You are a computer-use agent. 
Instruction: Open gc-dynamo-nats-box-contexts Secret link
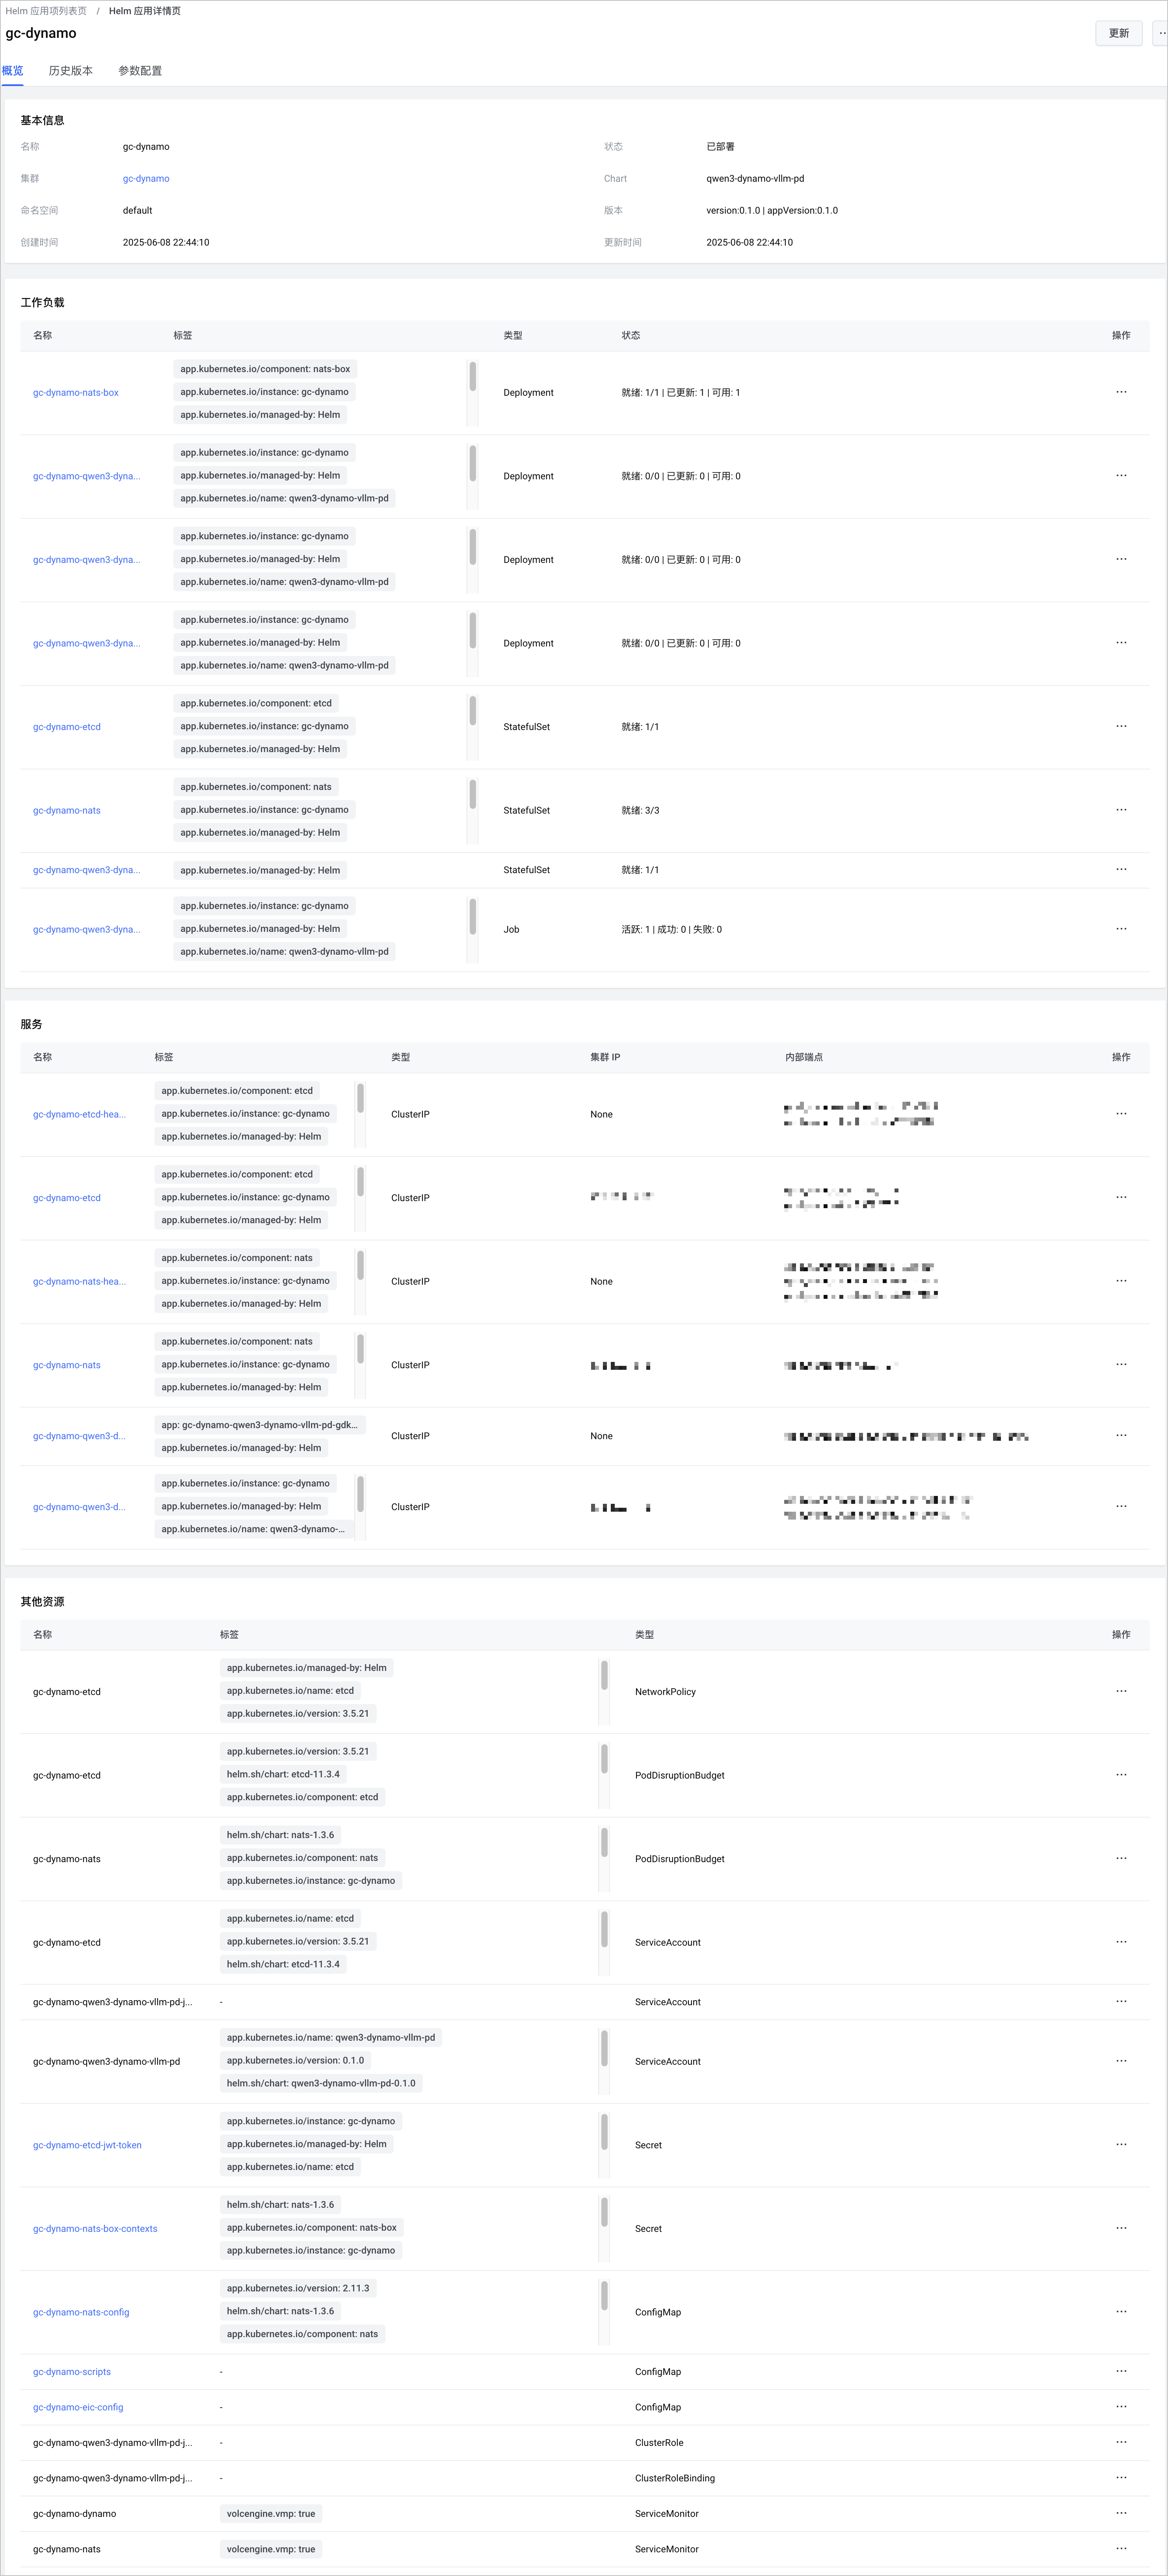tap(95, 2229)
